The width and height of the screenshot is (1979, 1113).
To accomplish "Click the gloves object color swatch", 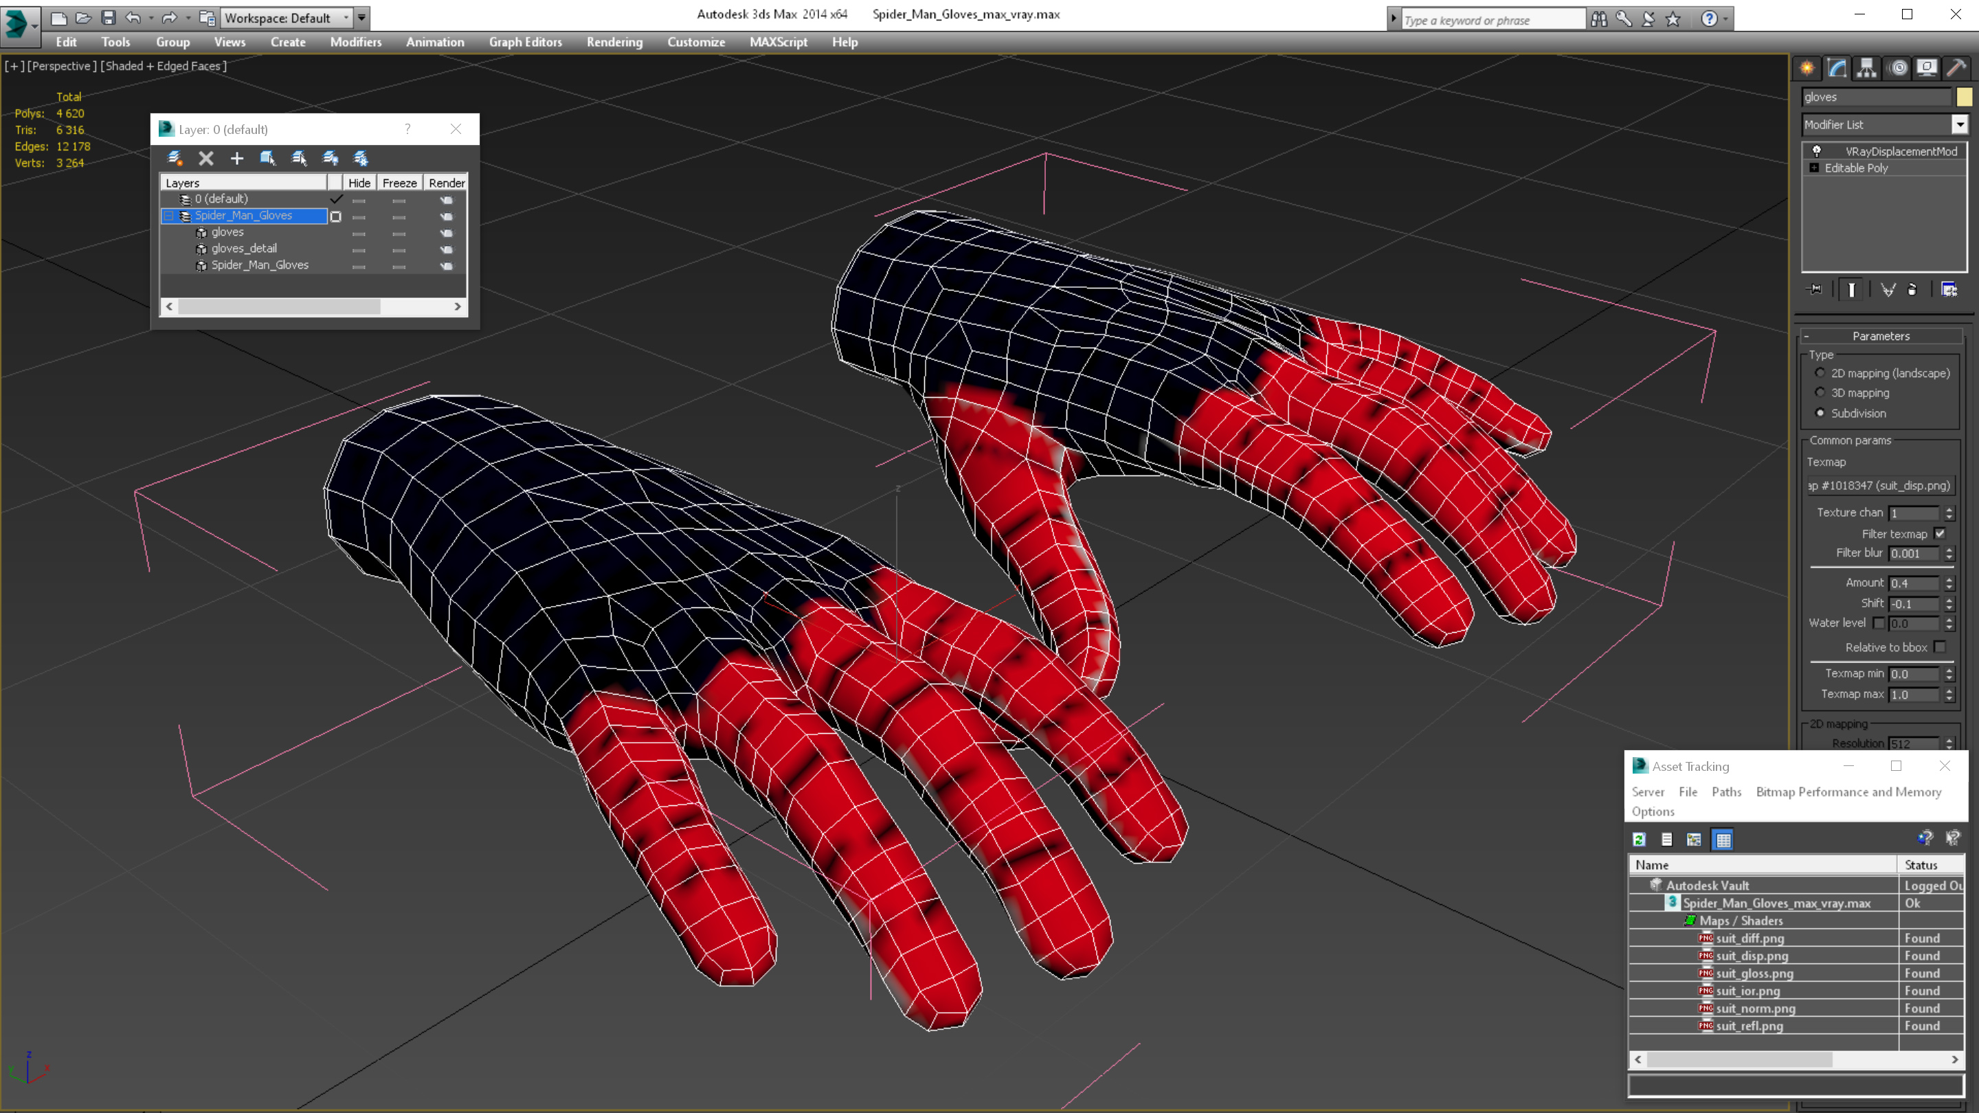I will 1965,97.
